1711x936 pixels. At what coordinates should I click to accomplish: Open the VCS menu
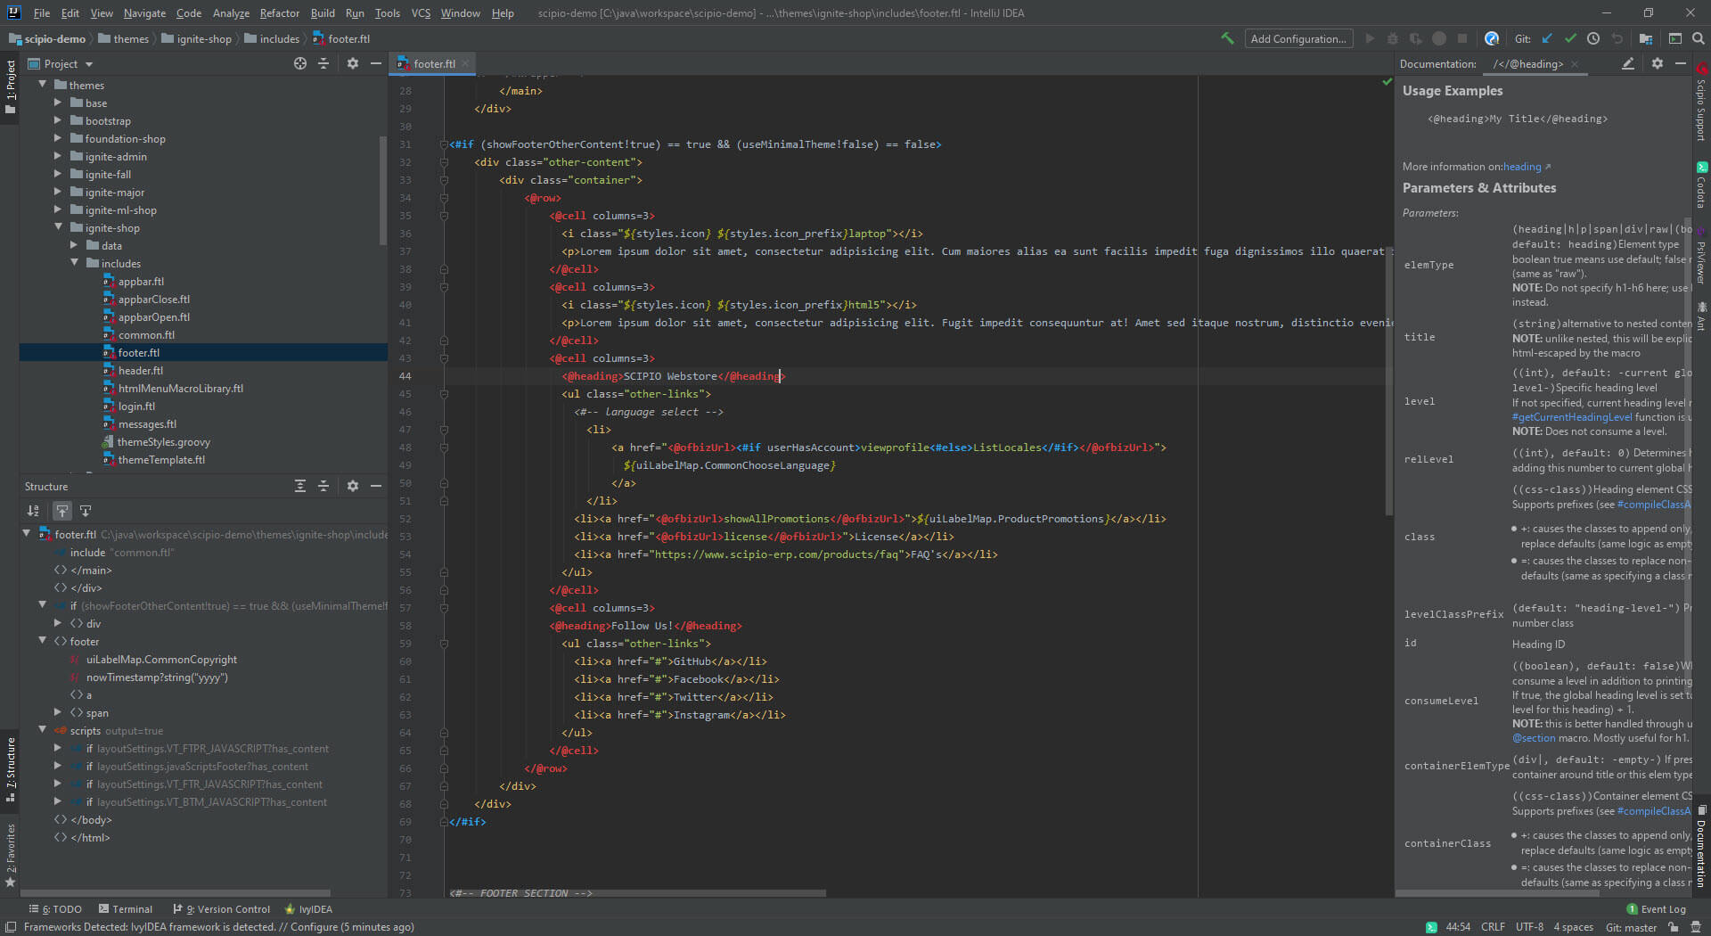421,13
